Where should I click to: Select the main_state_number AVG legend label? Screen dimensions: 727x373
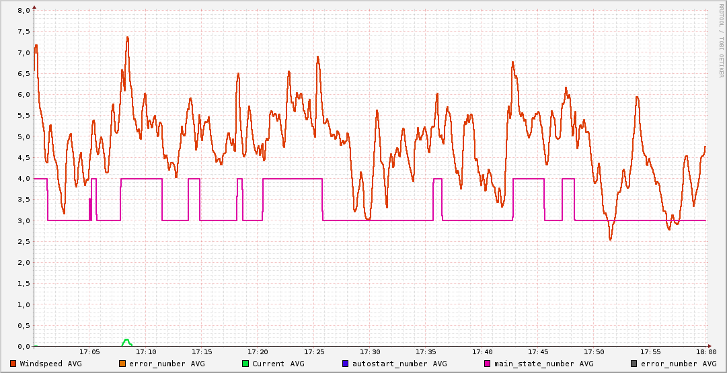tap(544, 364)
